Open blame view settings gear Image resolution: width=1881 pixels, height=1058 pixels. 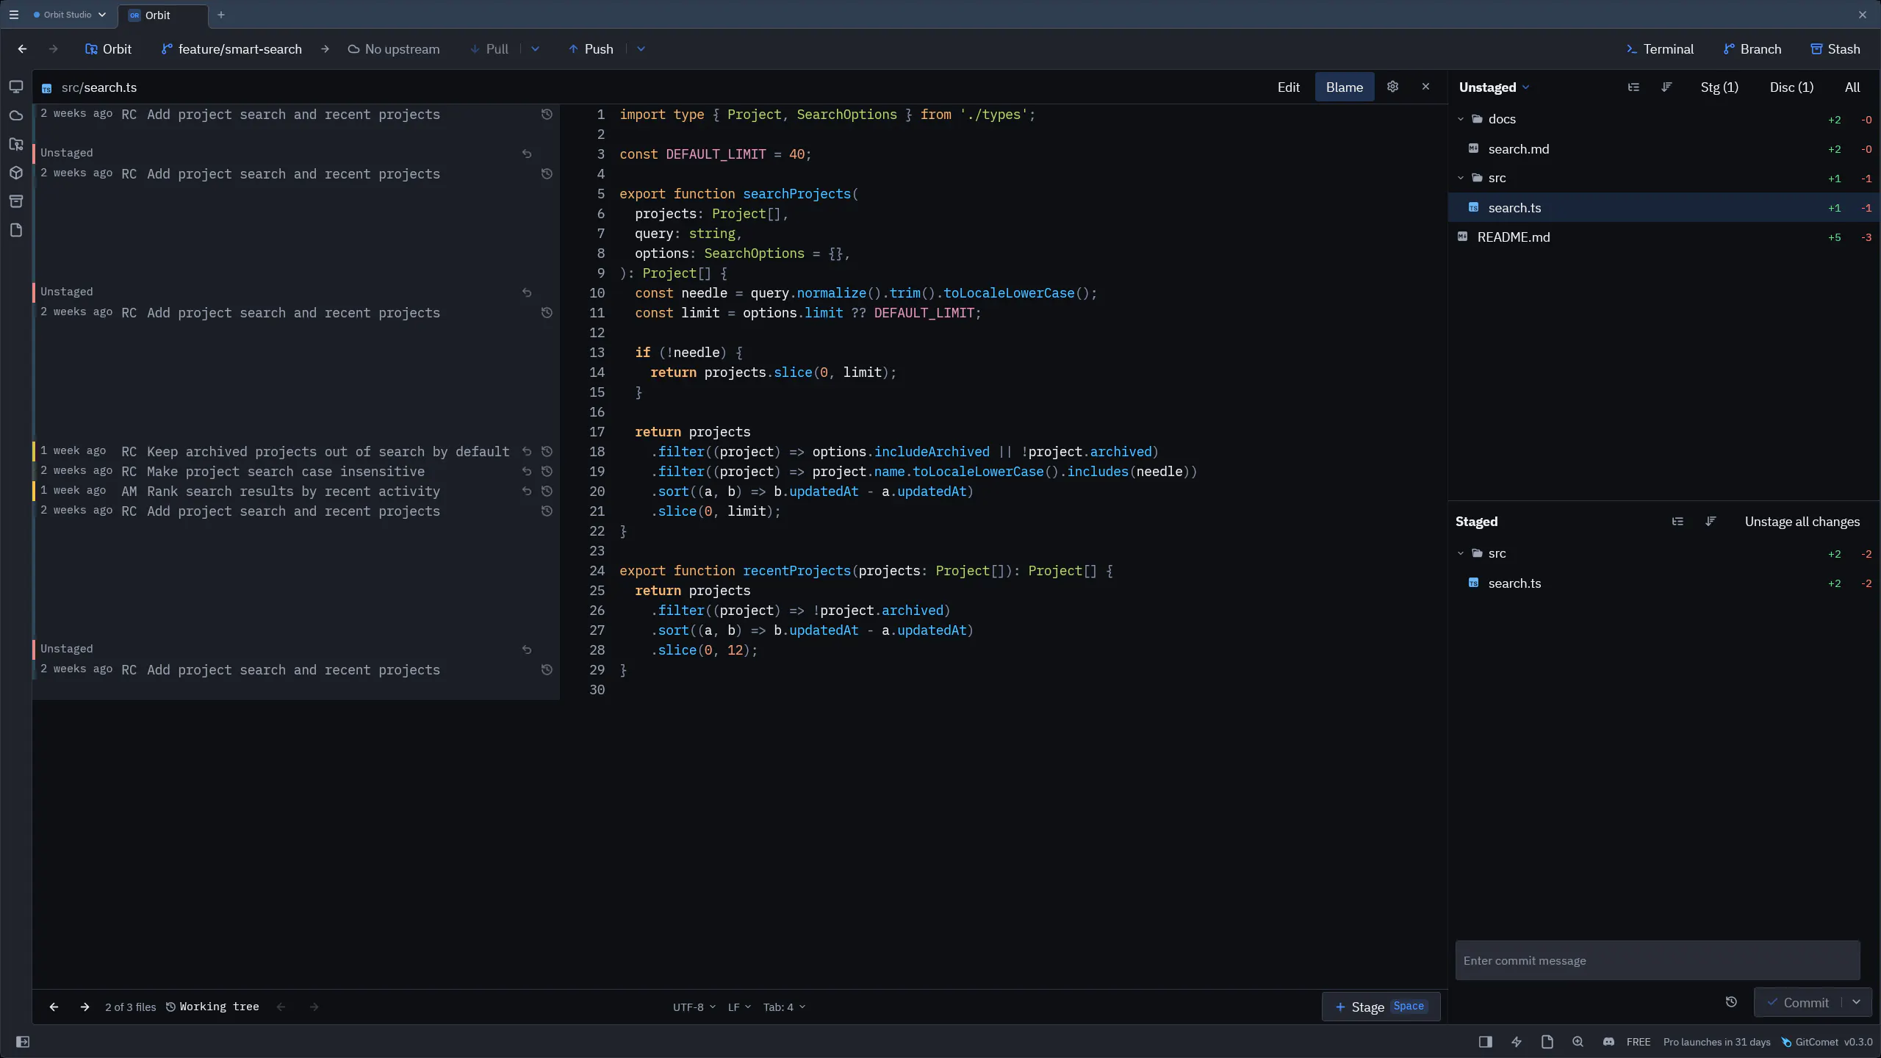(1392, 87)
